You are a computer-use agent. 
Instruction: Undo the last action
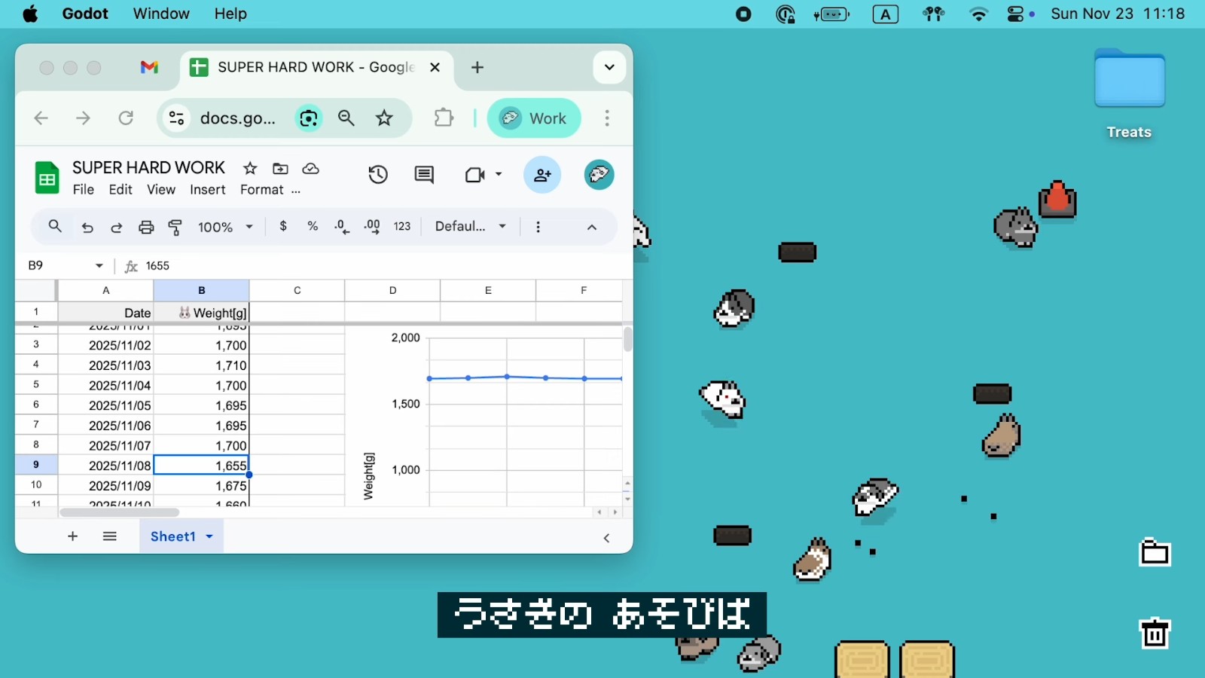87,227
